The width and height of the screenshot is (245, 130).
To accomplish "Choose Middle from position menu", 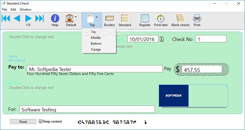I will 99,38.
